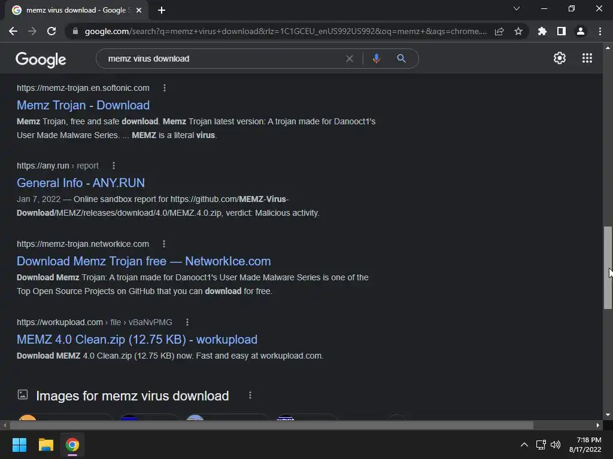Image resolution: width=613 pixels, height=459 pixels.
Task: Click the Google logo
Action: pos(41,59)
